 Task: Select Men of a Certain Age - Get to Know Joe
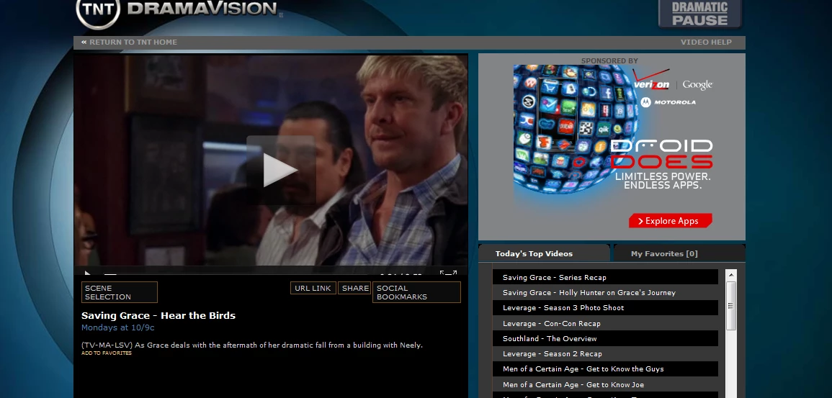point(605,385)
